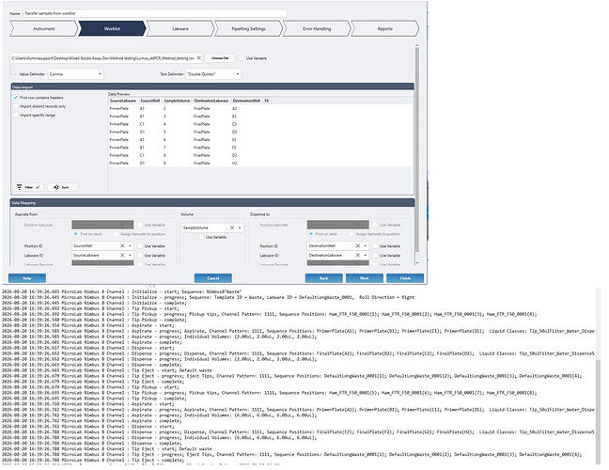The height and width of the screenshot is (470, 609).
Task: Check 'Use Variable' next to Choose File
Action: pos(242,58)
